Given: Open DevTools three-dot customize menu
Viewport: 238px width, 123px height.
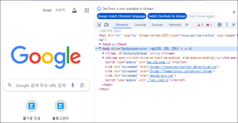Looking at the screenshot, I should (227, 25).
